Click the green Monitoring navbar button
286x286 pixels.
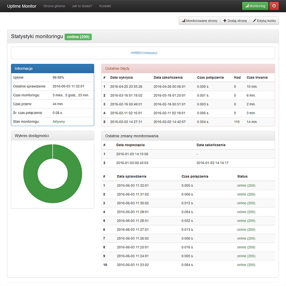pyautogui.click(x=255, y=6)
